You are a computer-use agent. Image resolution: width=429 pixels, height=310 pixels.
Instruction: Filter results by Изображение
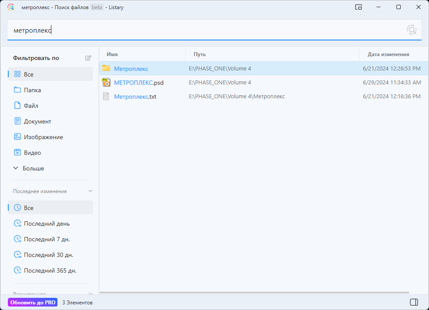coord(50,137)
